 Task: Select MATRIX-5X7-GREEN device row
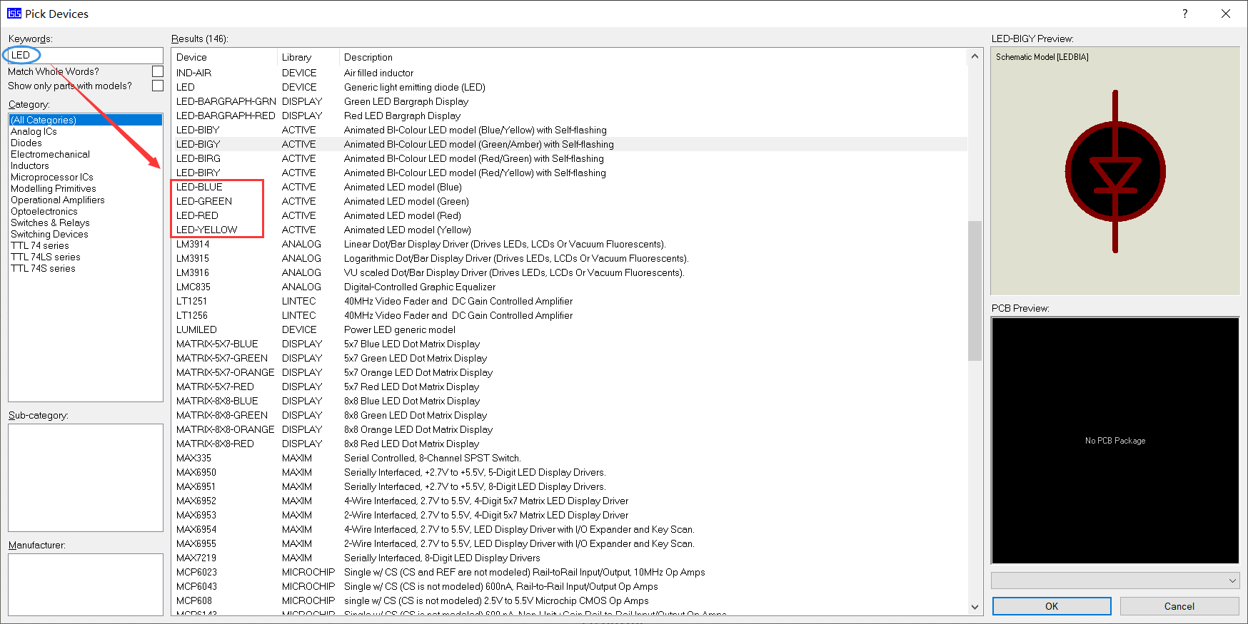click(x=570, y=358)
